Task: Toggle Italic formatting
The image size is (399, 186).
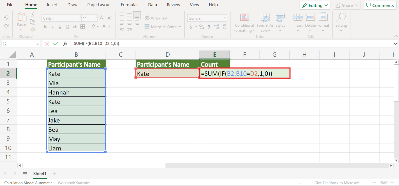Action: coord(53,27)
